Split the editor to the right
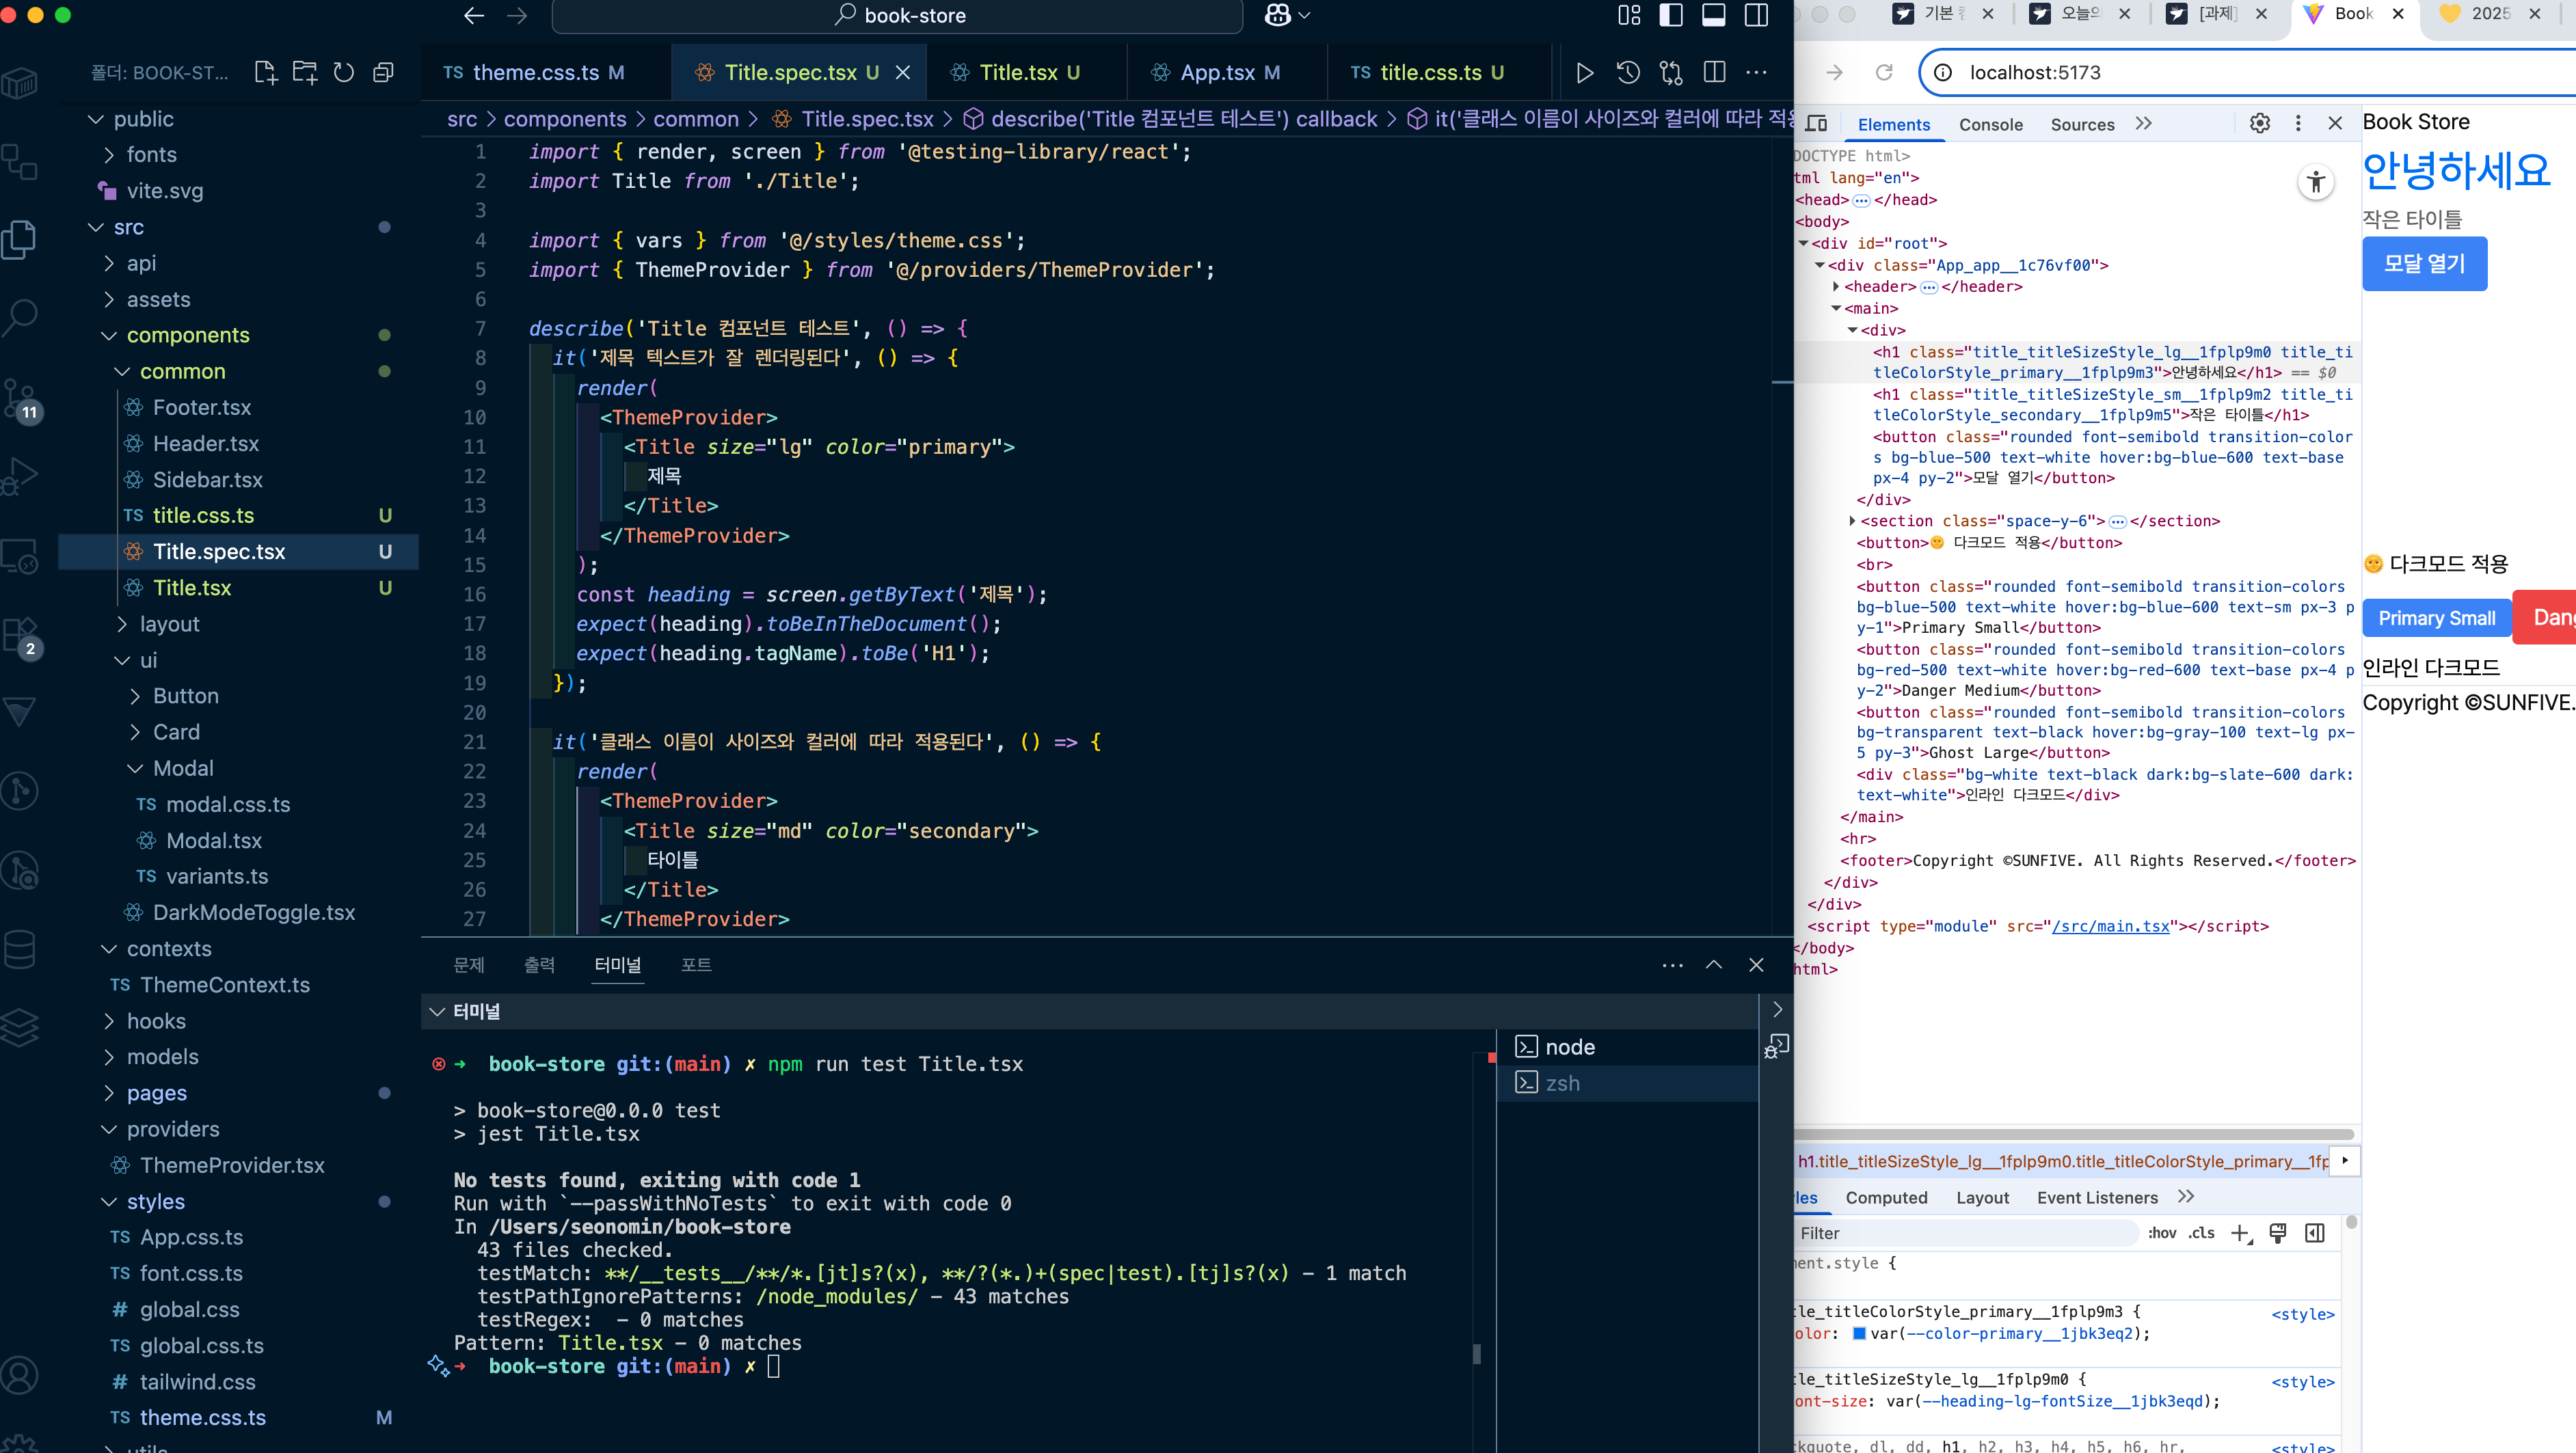Image resolution: width=2576 pixels, height=1453 pixels. (x=1714, y=73)
